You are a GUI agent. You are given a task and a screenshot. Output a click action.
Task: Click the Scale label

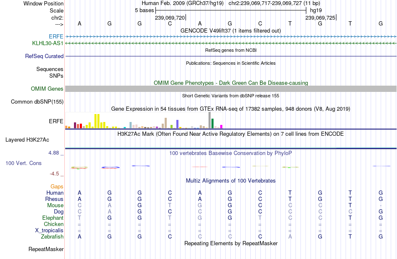57,10
